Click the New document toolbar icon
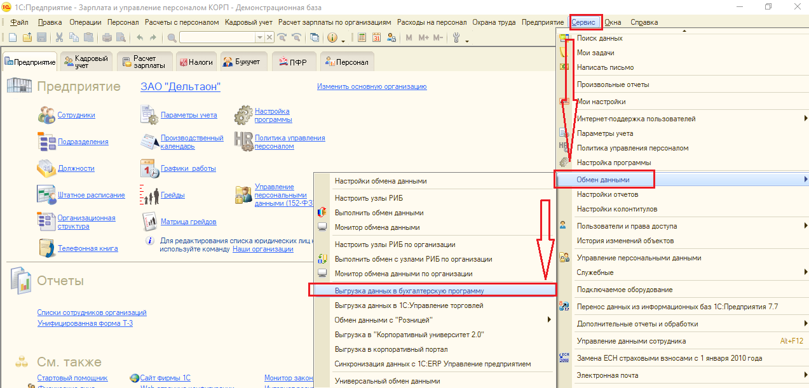The width and height of the screenshot is (809, 388). [x=13, y=37]
